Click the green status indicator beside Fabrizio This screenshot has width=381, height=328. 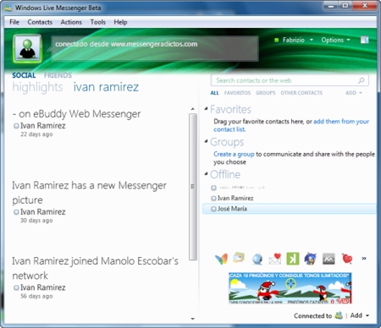[277, 40]
